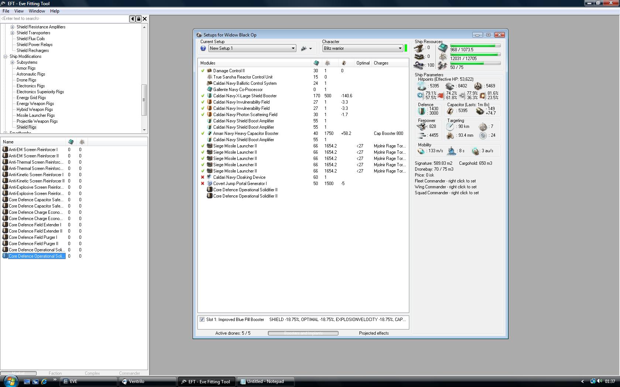This screenshot has height=387, width=620.
Task: Open the File menu
Action: pos(6,11)
